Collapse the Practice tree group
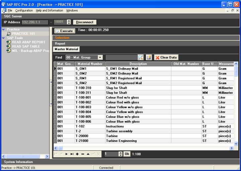Screen dimensions: 241x171 coord(3,29)
